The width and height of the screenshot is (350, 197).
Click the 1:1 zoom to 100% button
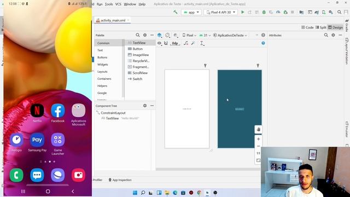[x=259, y=153]
